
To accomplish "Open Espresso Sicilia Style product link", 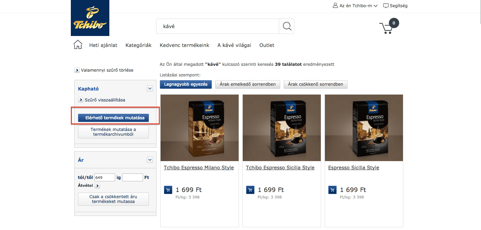I will coord(354,168).
